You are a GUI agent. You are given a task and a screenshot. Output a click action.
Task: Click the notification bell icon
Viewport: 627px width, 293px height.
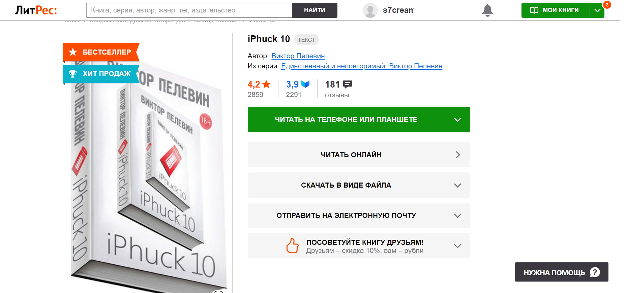click(487, 10)
